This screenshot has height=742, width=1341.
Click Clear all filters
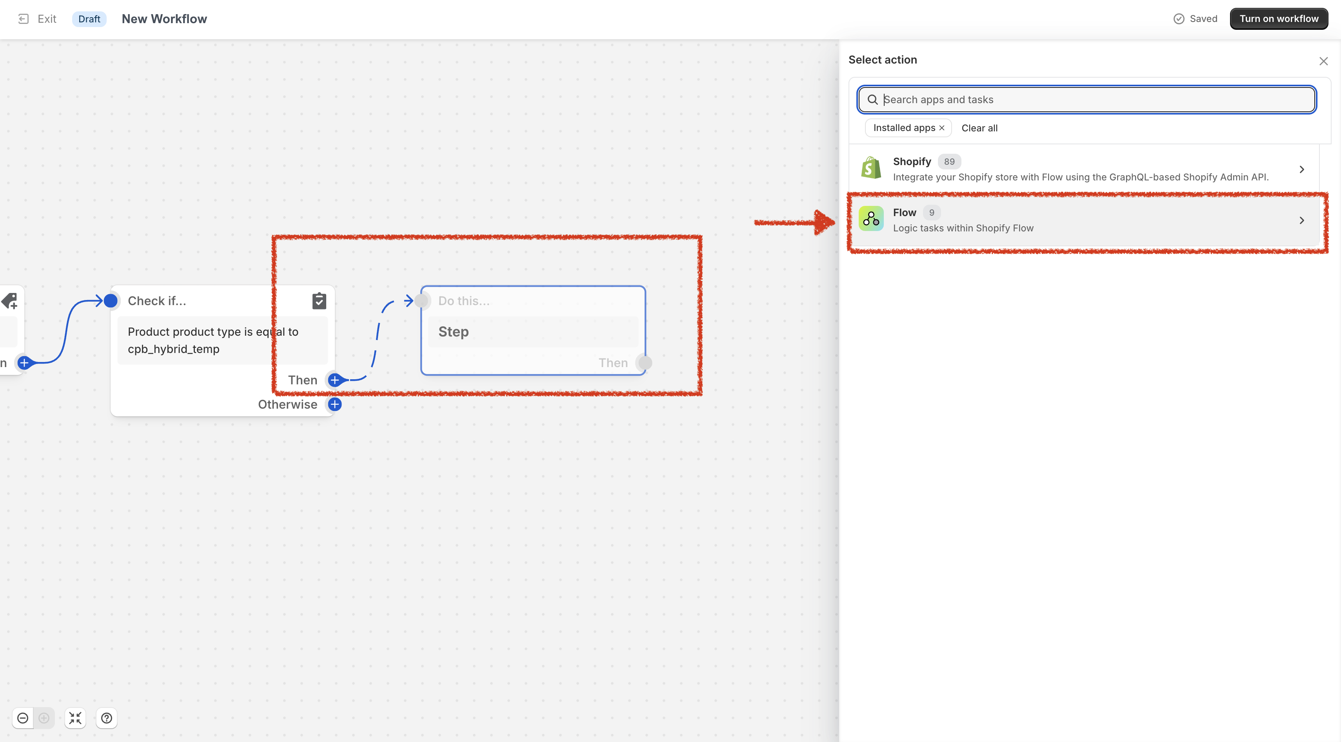point(979,128)
